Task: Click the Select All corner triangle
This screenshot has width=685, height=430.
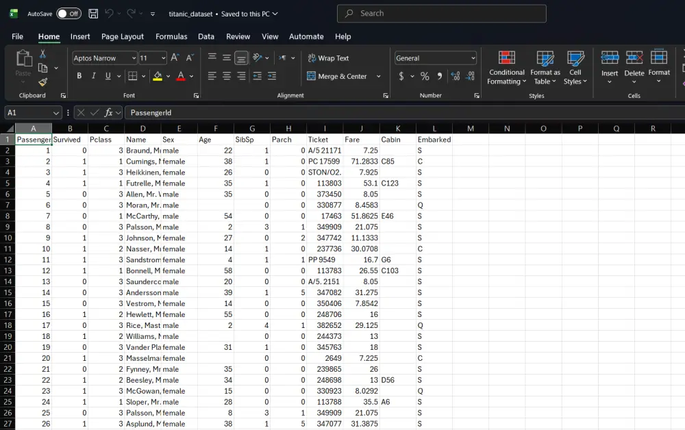Action: tap(10, 128)
